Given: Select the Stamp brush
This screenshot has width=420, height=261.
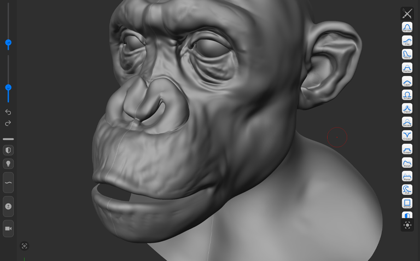Looking at the screenshot, I should [407, 203].
